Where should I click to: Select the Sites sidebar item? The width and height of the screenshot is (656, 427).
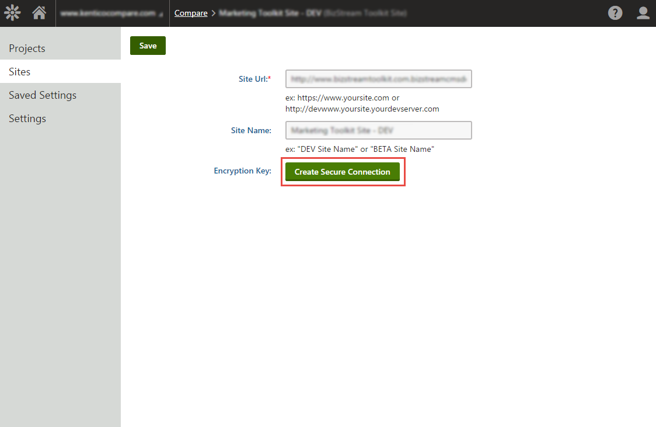click(x=20, y=72)
